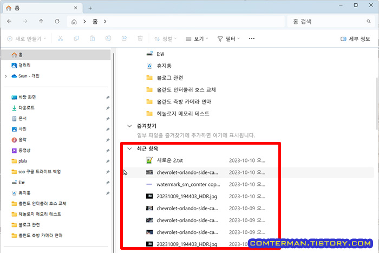
Task: Click the pin icon beside 다운로드
Action: 108,108
